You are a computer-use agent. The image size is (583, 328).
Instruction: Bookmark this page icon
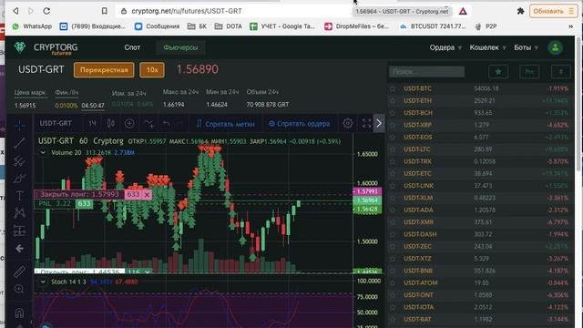tap(105, 11)
